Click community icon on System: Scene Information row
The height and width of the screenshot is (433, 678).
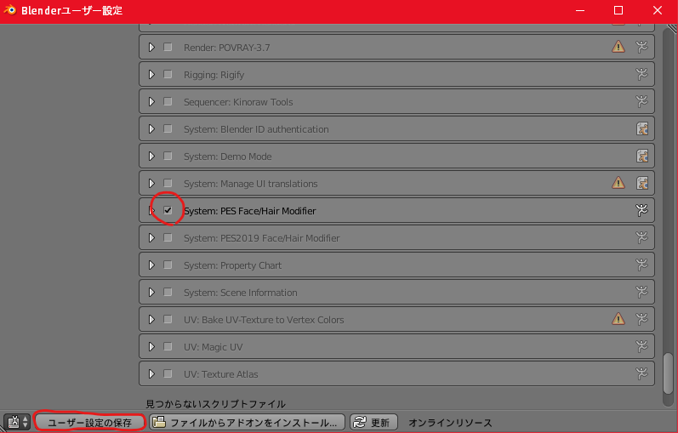point(642,292)
